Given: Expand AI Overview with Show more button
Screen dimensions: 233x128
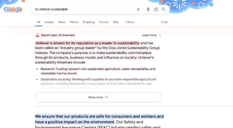Looking at the screenshot, I should tap(95, 97).
